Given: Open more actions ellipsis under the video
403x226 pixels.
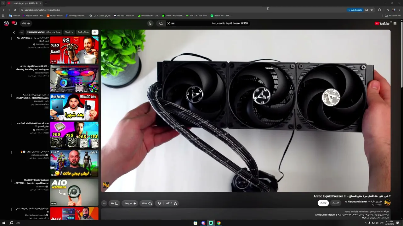Looking at the screenshot, I should point(104,203).
